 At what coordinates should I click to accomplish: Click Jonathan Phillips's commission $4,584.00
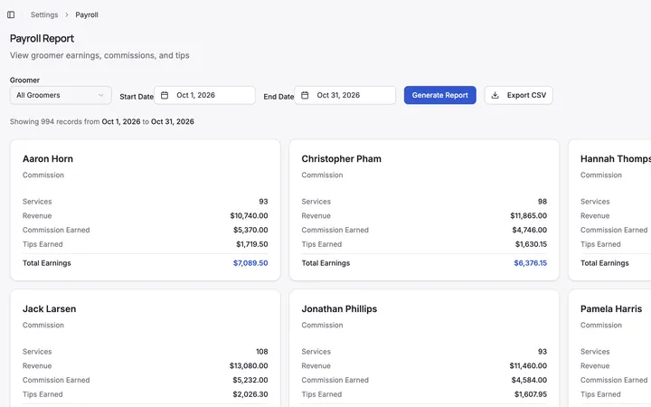coord(529,380)
